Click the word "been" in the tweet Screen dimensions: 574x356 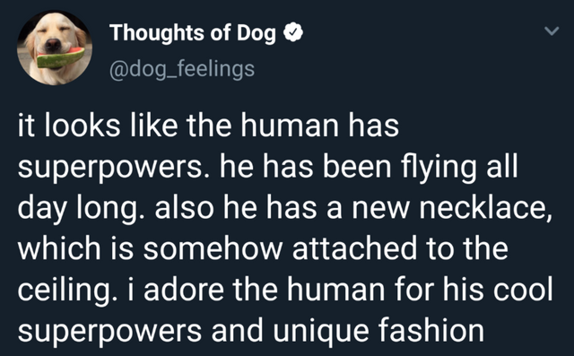357,167
